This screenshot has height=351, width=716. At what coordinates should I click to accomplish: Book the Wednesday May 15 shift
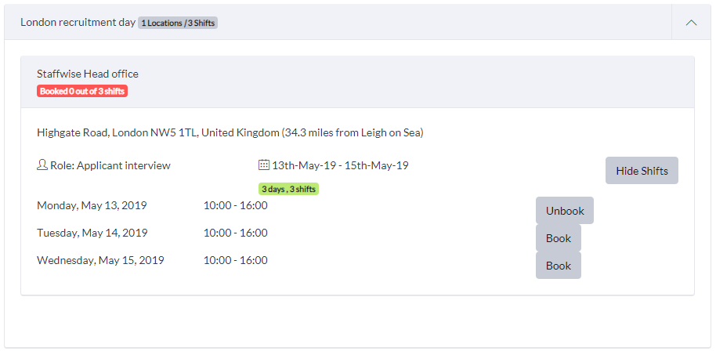(x=559, y=265)
